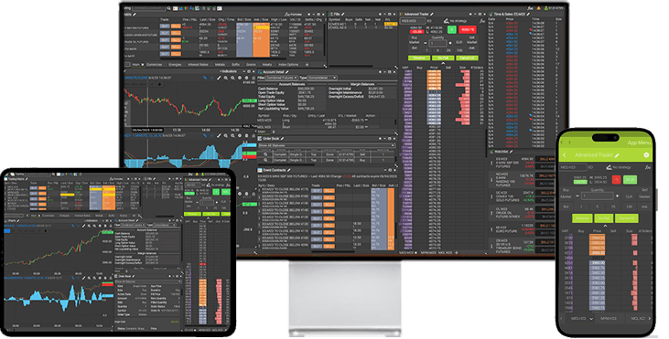Screen dimensions: 669x339
Task: Click plus button to increase quantity on phone
Action: [617, 196]
